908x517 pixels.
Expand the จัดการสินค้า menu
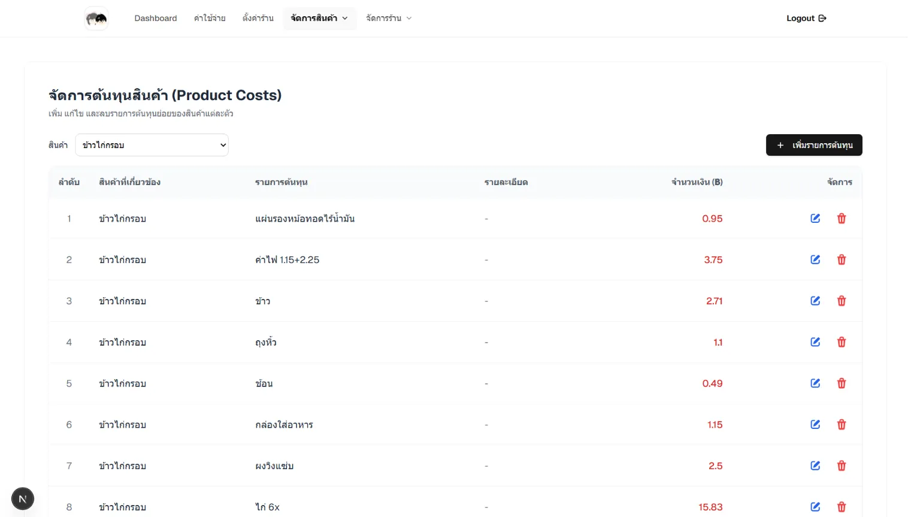click(319, 19)
